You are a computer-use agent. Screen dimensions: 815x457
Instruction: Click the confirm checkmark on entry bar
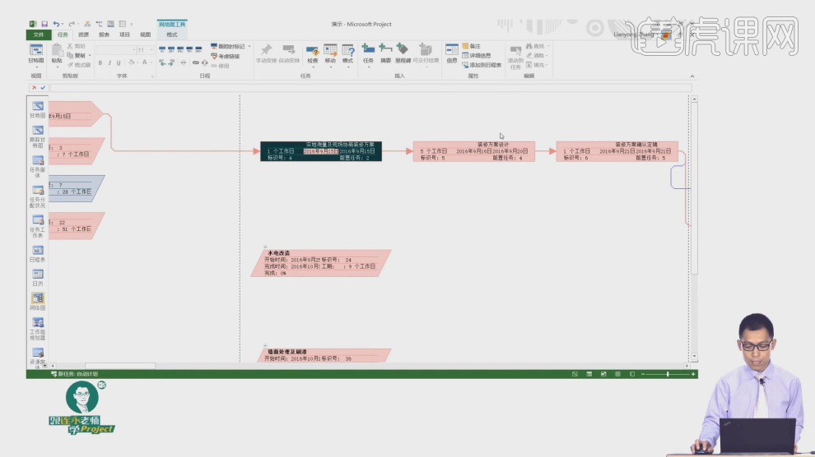click(x=43, y=88)
